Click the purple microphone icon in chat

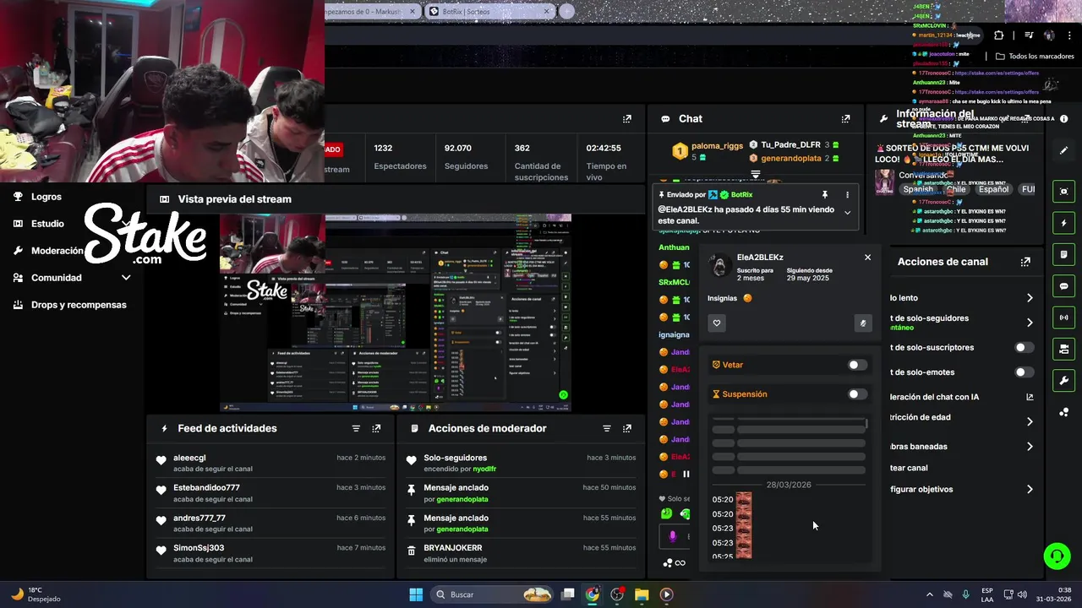[673, 536]
